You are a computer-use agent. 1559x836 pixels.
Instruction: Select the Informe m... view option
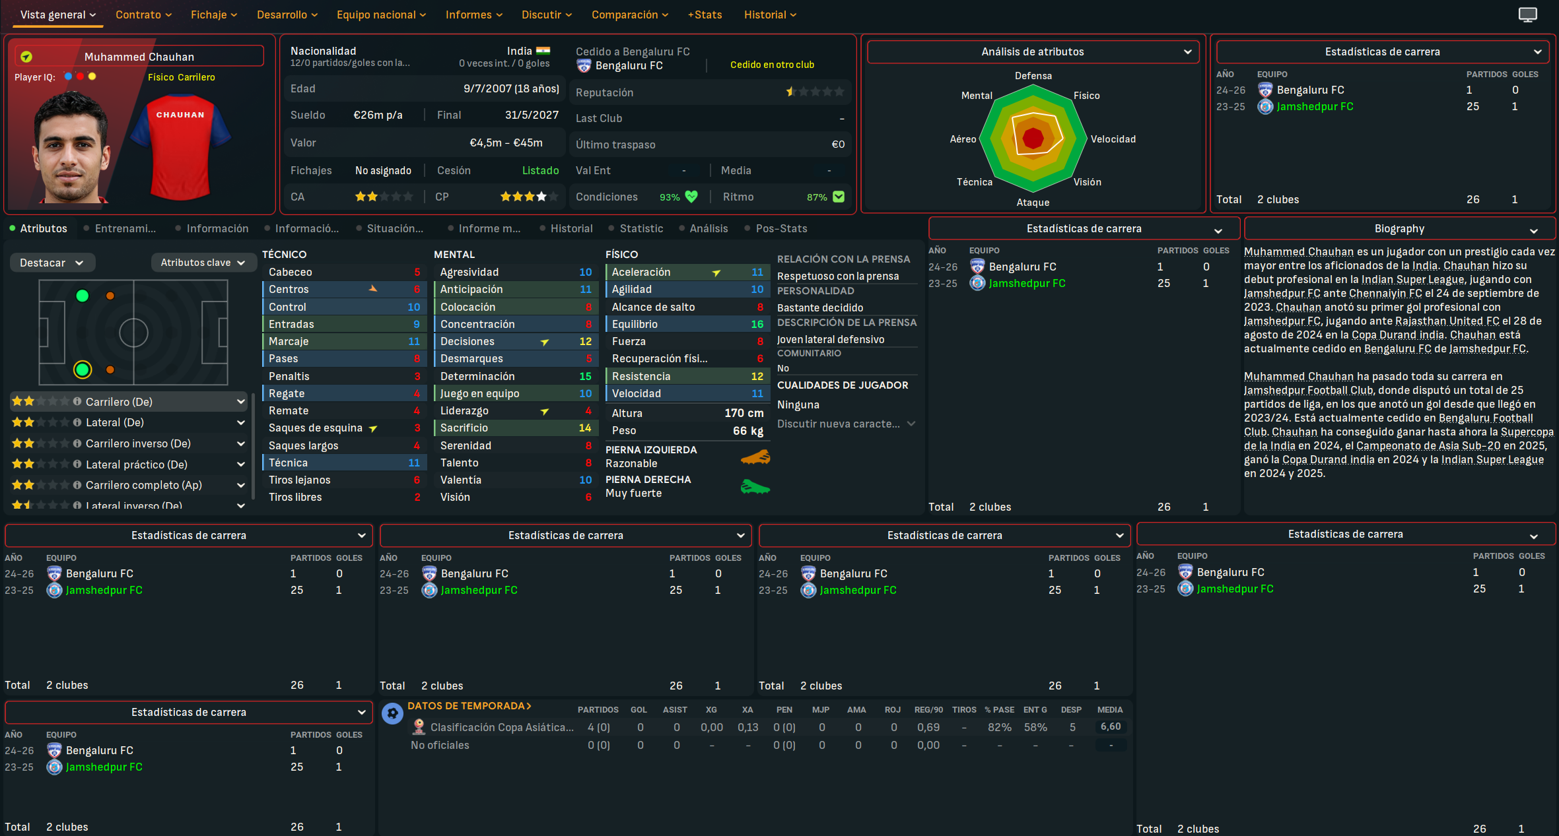tap(484, 228)
